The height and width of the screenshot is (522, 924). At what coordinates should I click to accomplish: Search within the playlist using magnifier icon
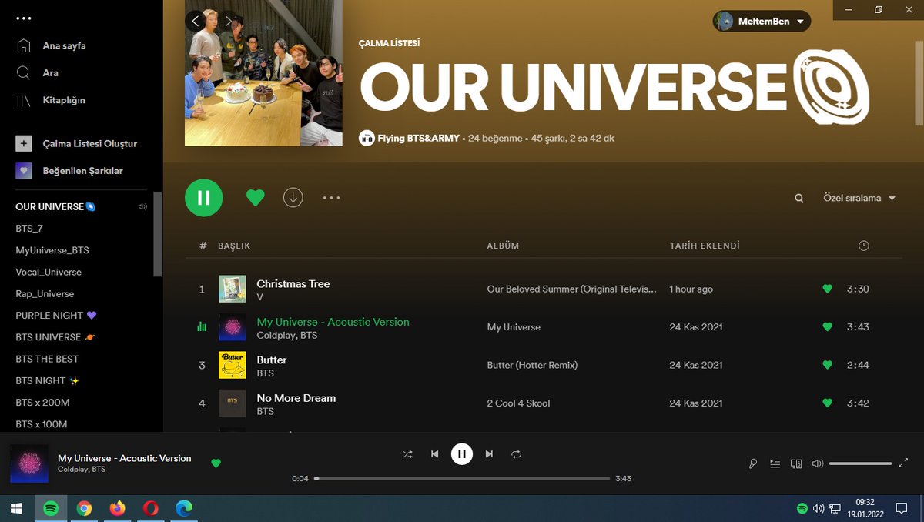[799, 199]
